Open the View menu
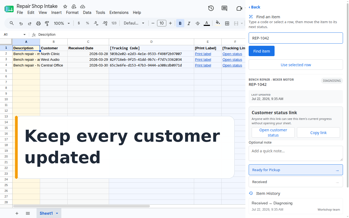This screenshot has width=349, height=218. click(x=43, y=13)
